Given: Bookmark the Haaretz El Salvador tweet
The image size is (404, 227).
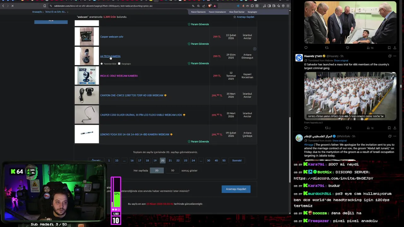Looking at the screenshot, I should coord(389,128).
